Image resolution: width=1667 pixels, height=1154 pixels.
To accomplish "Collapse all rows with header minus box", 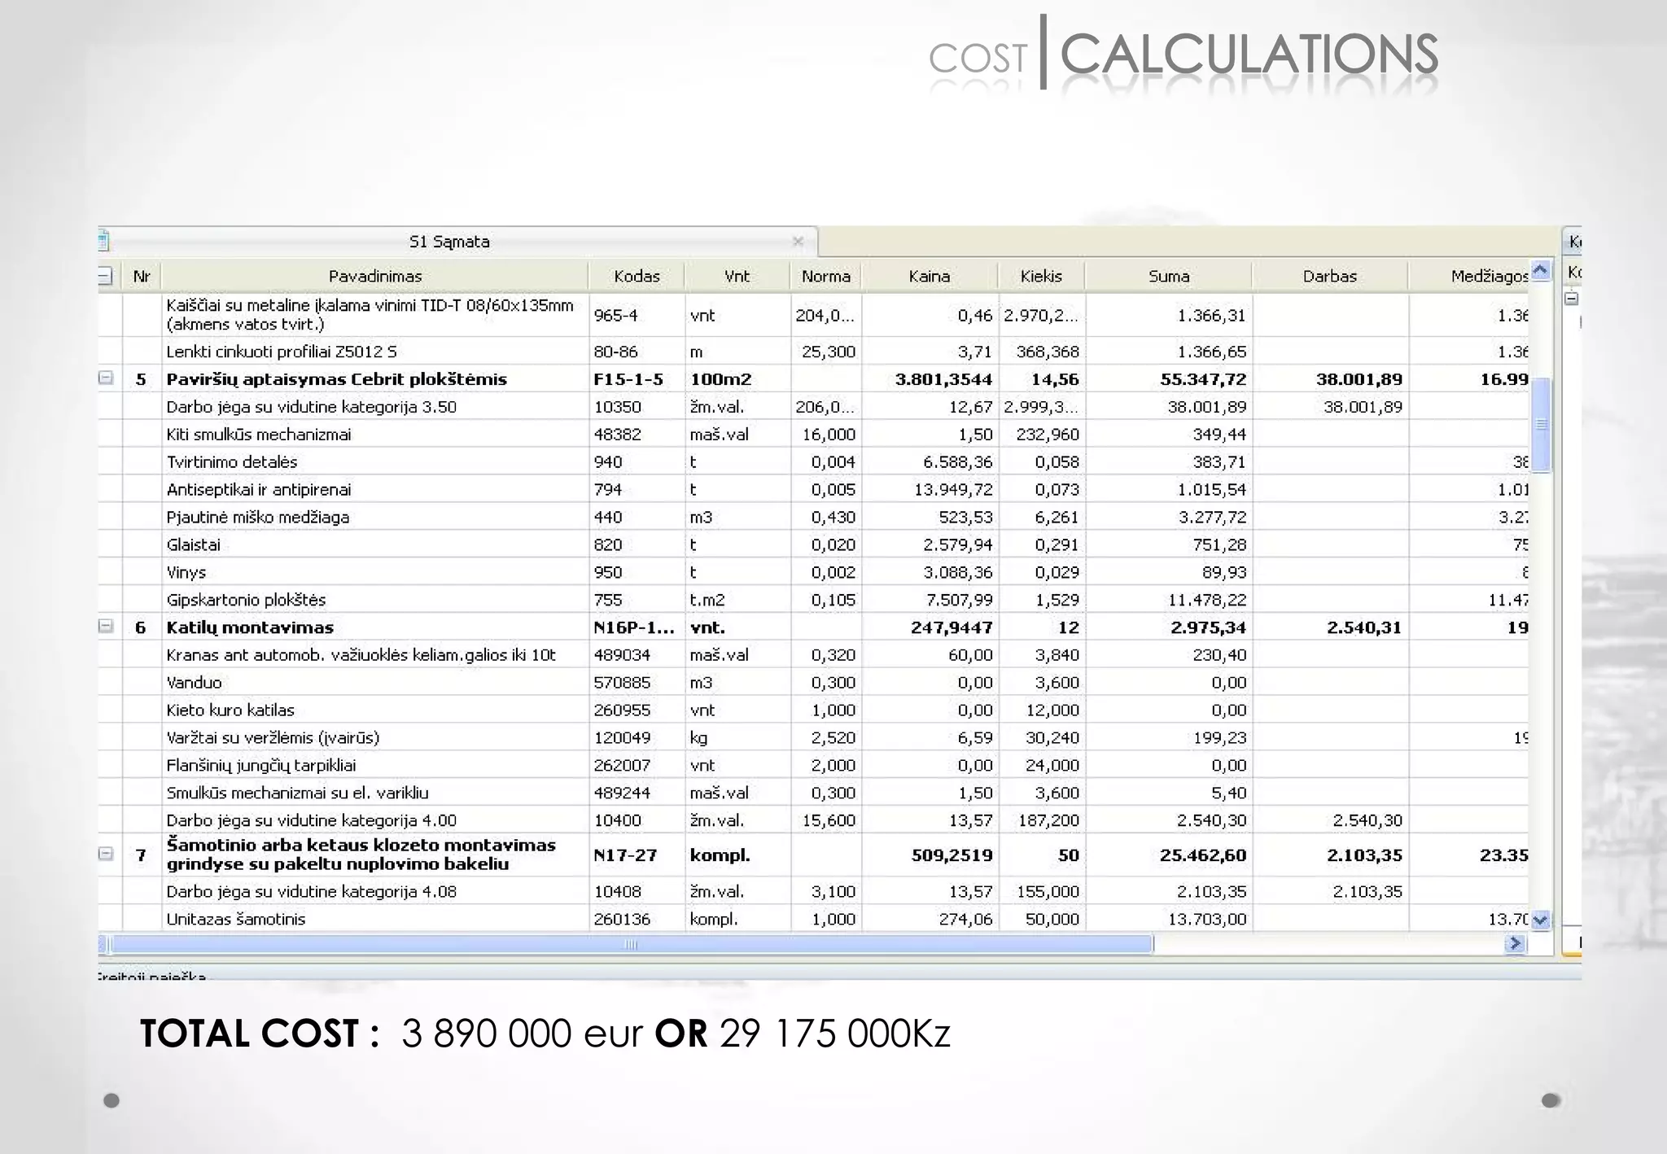I will pyautogui.click(x=105, y=277).
